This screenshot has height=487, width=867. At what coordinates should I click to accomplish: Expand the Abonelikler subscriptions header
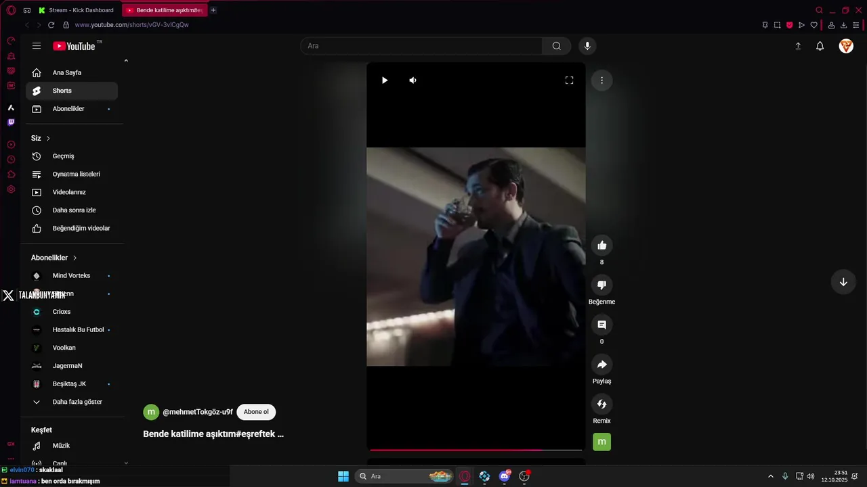tap(54, 258)
